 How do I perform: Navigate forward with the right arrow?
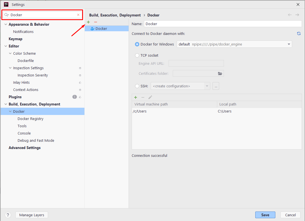coord(297,15)
